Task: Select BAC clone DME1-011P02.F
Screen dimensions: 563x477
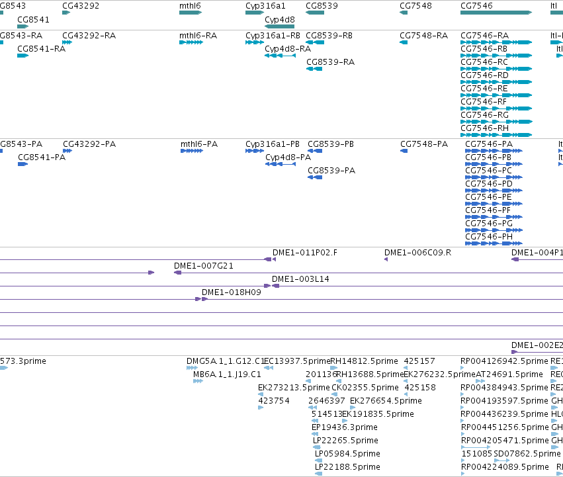Action: click(304, 253)
